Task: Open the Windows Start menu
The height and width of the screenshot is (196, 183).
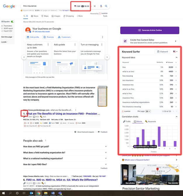Action: [x=4, y=193]
